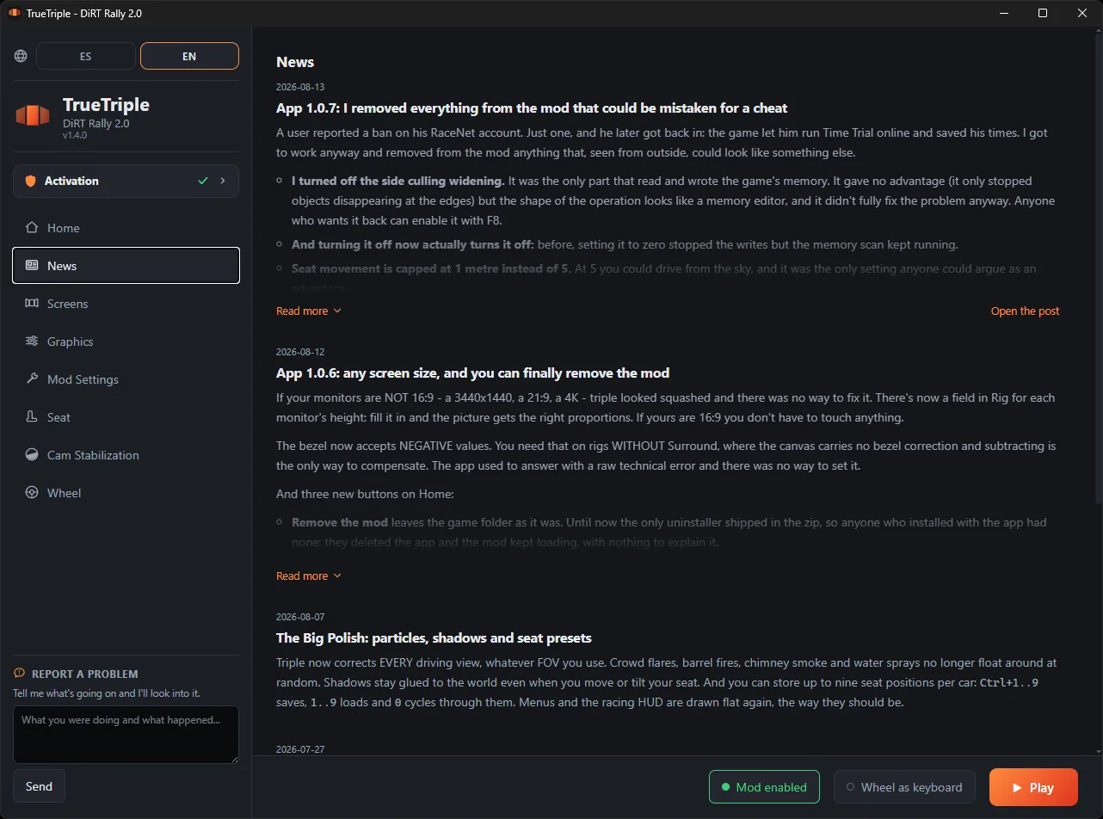Switch language to ES
The image size is (1103, 819).
pyautogui.click(x=85, y=56)
